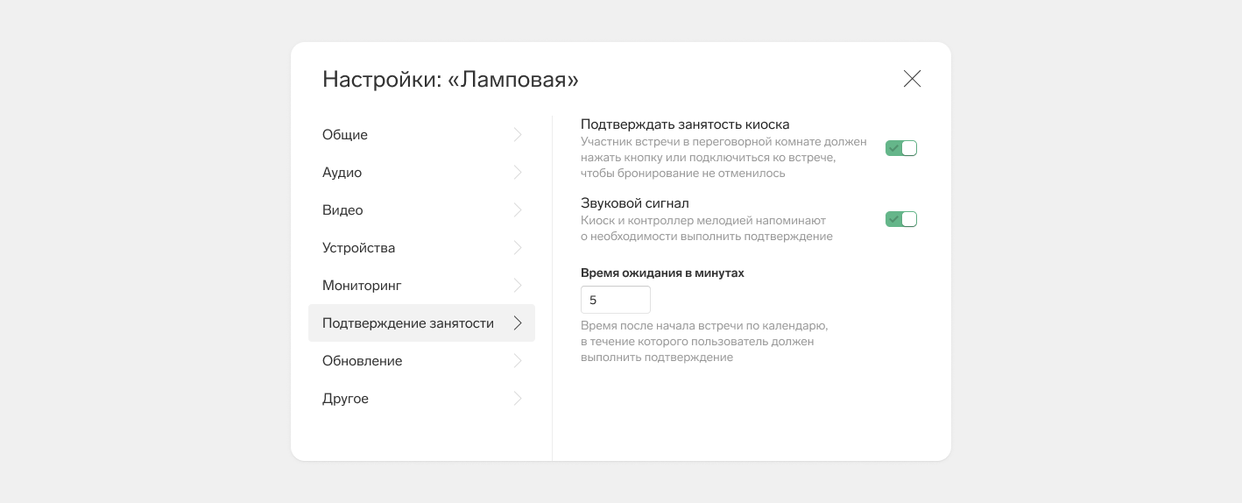This screenshot has width=1242, height=503.
Task: Click the chevron next to Аудио
Action: pyautogui.click(x=518, y=173)
